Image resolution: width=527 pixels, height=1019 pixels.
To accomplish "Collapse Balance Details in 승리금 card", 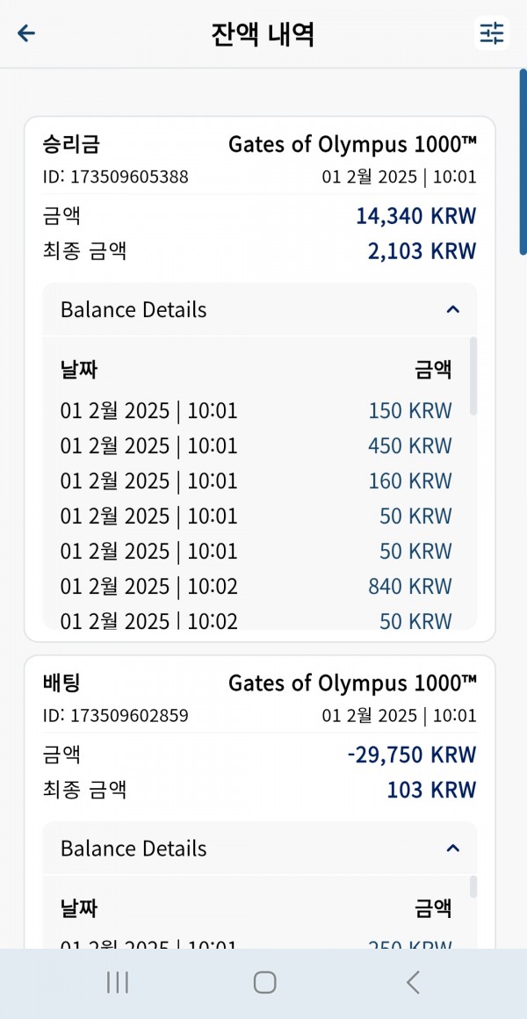I will tap(453, 309).
